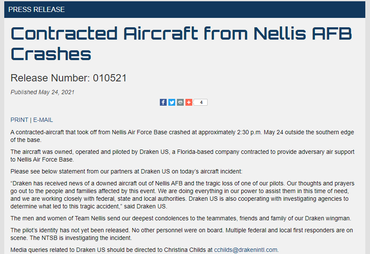Click the line introducing the Draken US statement
The height and width of the screenshot is (254, 370).
(126, 171)
